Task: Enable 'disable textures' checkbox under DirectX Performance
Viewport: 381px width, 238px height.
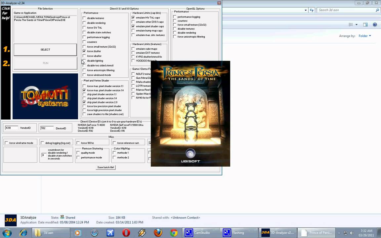Action: (x=84, y=18)
